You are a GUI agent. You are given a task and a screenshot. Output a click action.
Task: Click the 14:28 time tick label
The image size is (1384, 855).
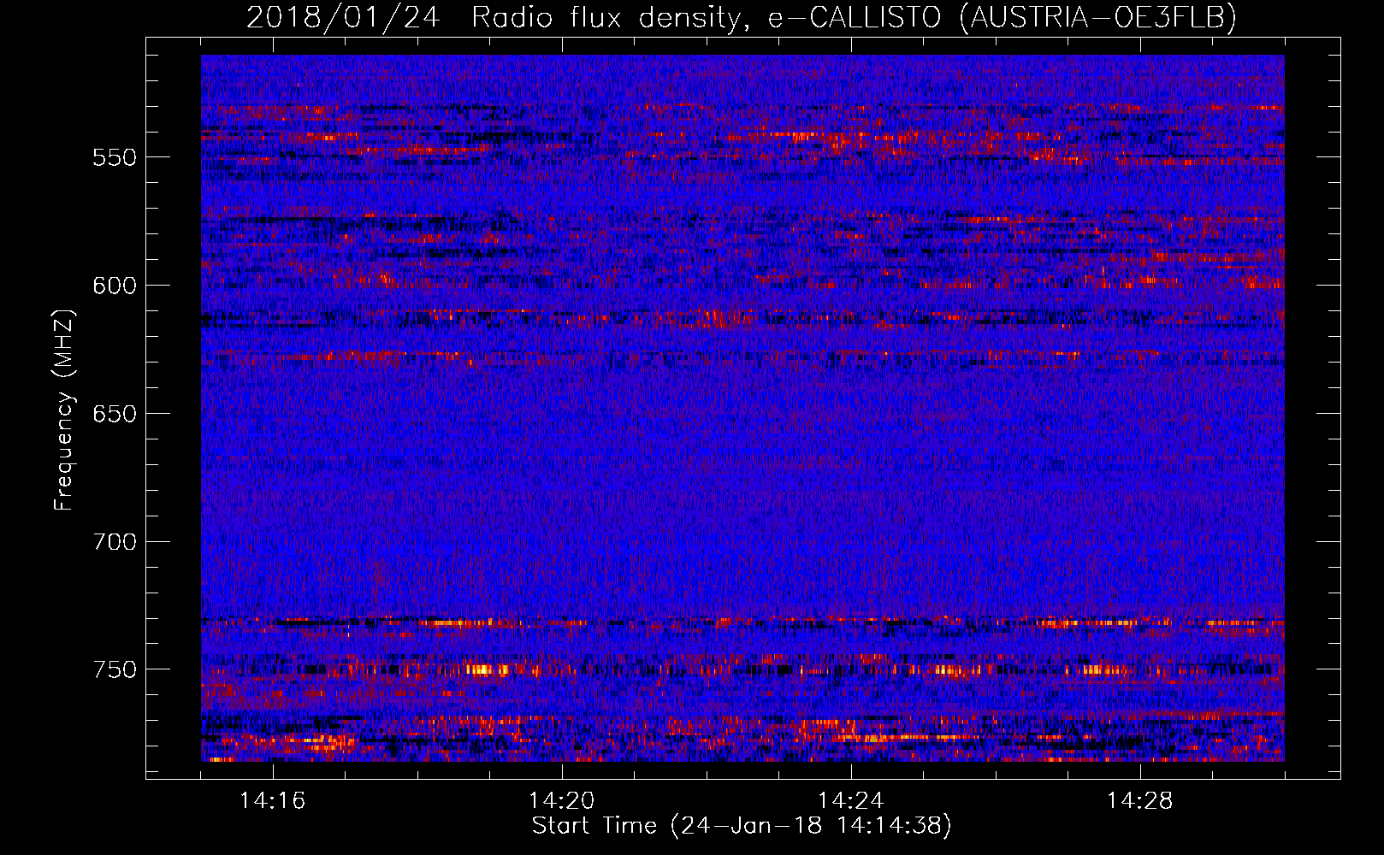coord(1140,801)
